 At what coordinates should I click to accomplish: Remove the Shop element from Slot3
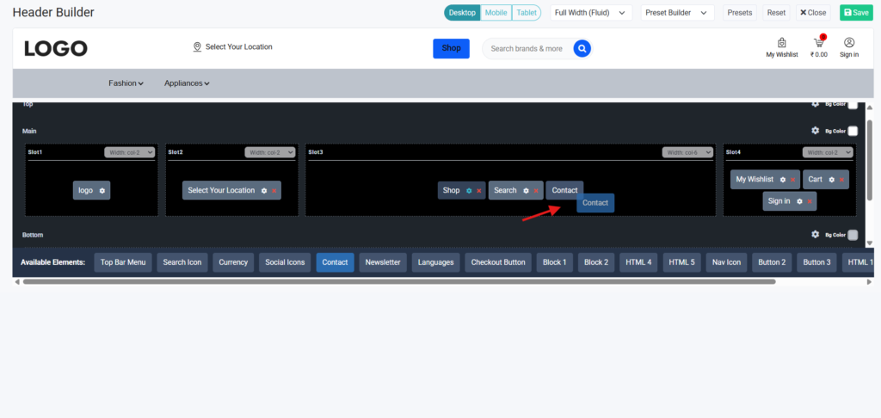pos(478,191)
